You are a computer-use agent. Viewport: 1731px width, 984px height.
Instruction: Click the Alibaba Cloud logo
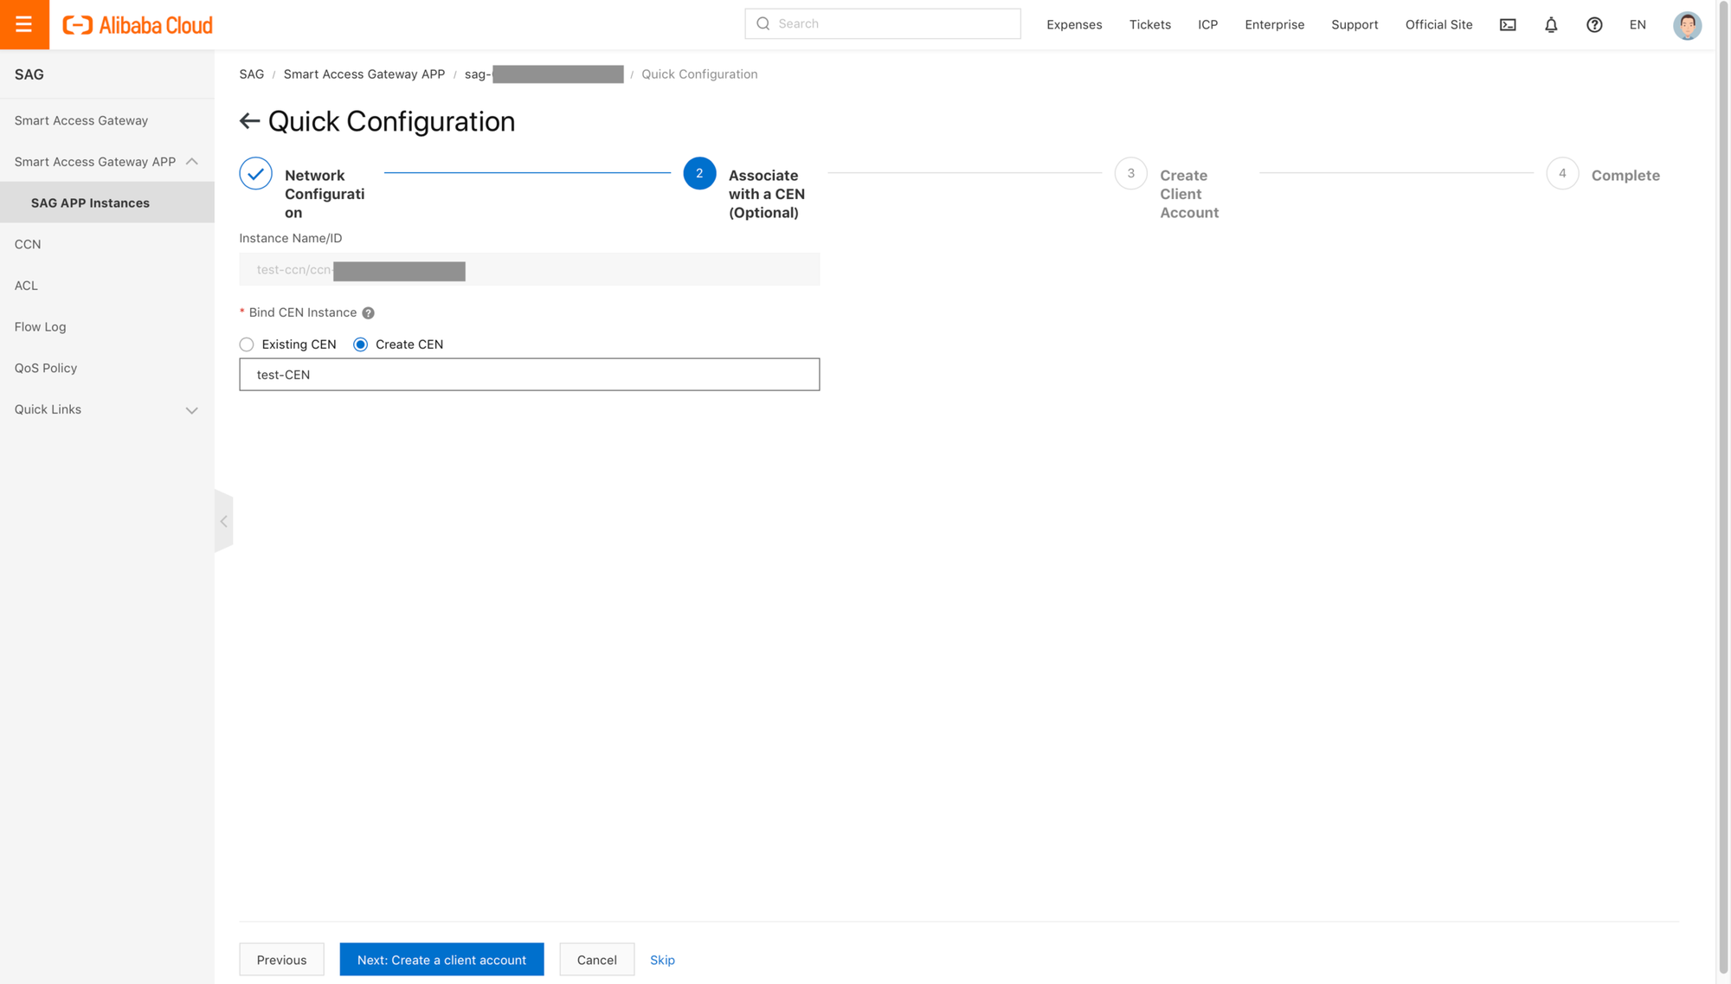point(138,25)
